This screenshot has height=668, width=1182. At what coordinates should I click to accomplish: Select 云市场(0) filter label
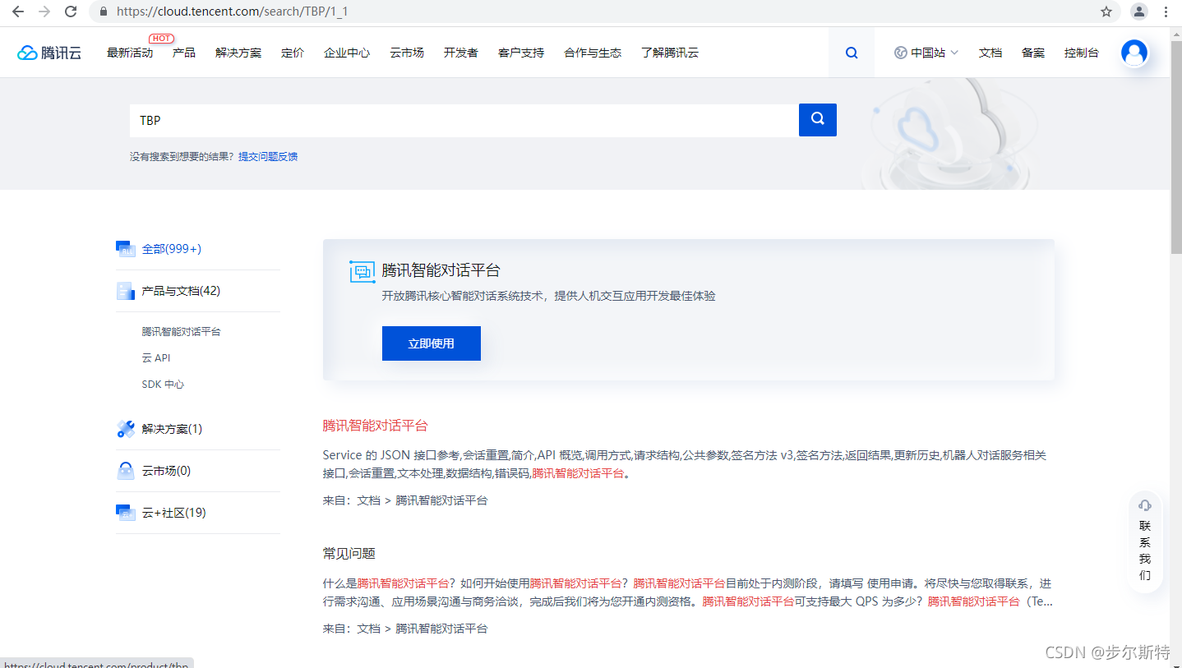coord(167,471)
